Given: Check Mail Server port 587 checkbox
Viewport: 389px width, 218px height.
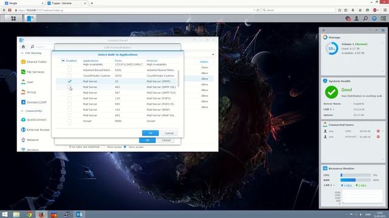Looking at the screenshot, I should [x=69, y=93].
